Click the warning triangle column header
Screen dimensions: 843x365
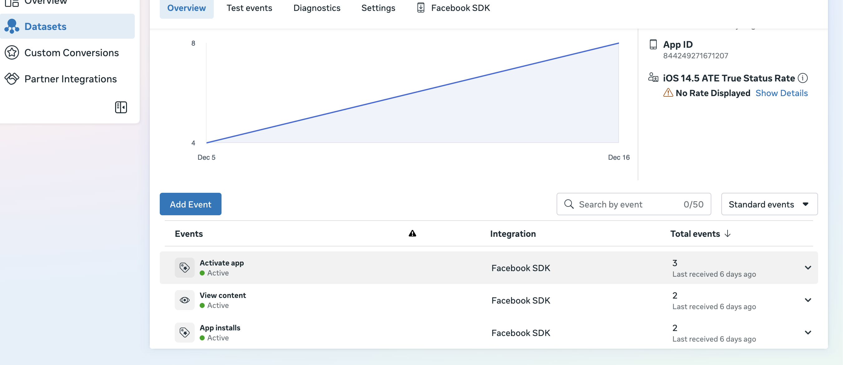tap(412, 233)
